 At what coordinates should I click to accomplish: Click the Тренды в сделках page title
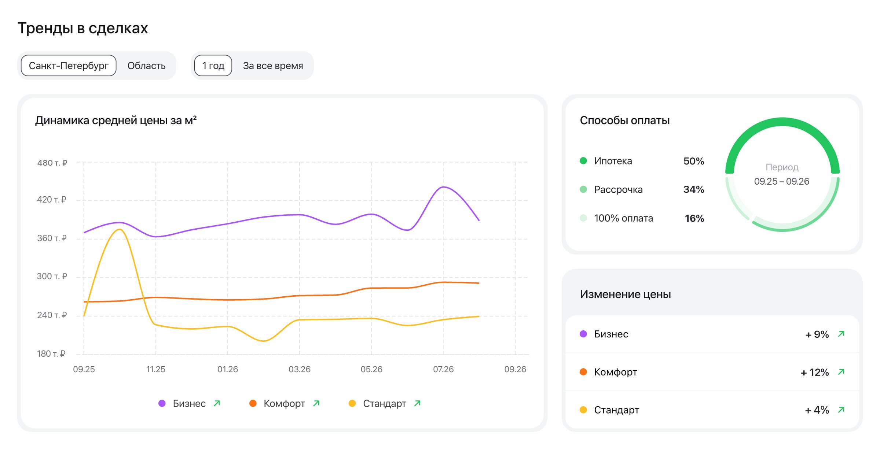pyautogui.click(x=83, y=28)
